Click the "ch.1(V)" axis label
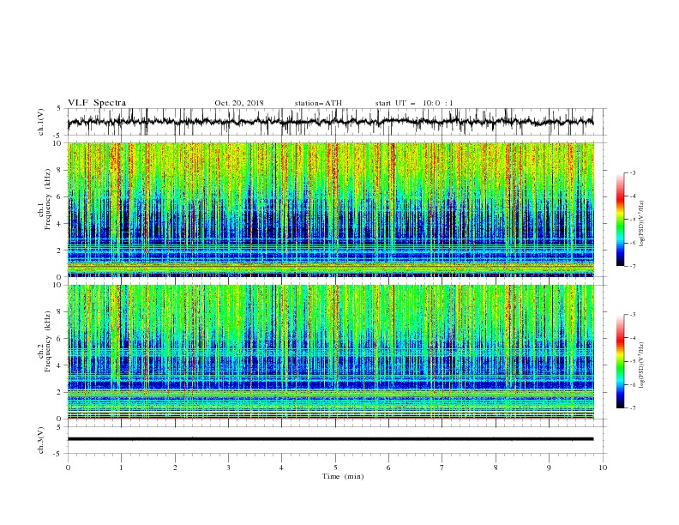This screenshot has height=525, width=679. 41,122
